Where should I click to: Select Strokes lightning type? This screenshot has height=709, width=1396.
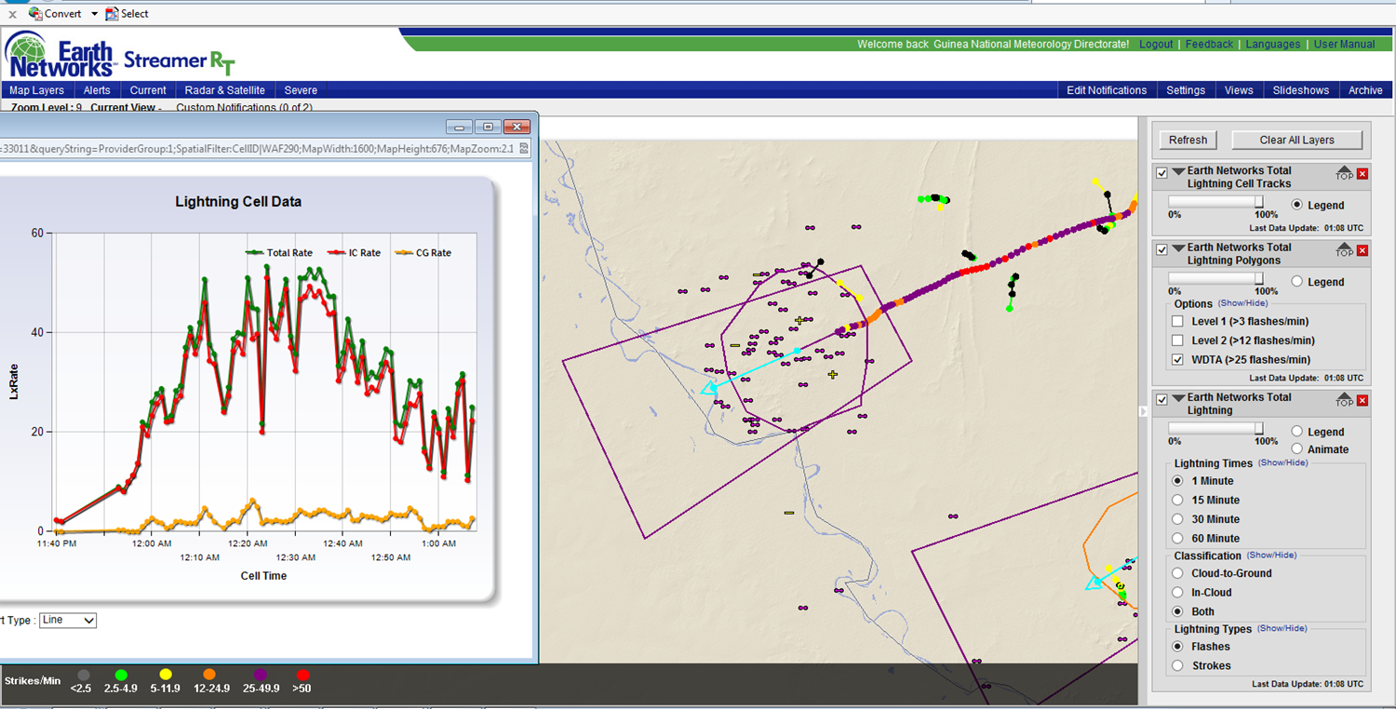click(x=1178, y=665)
